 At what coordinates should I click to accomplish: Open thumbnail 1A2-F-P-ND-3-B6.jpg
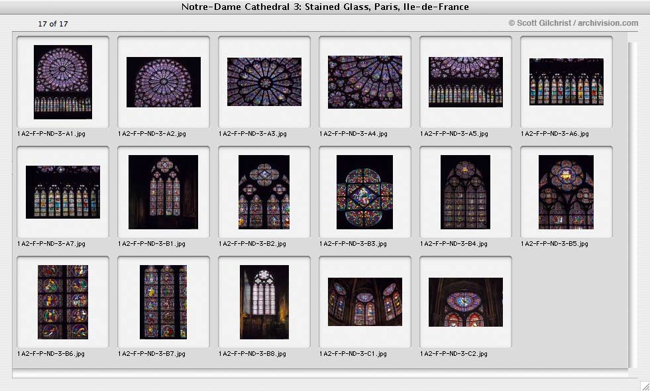(63, 302)
